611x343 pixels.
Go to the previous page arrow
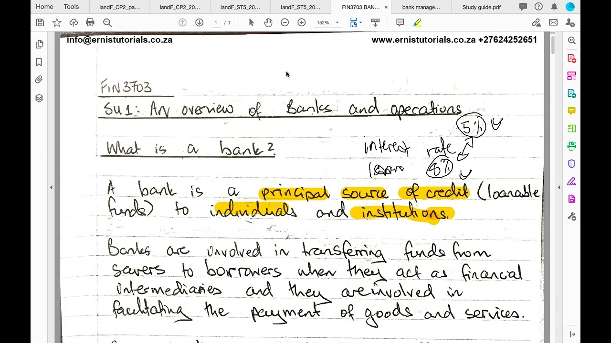(x=182, y=22)
